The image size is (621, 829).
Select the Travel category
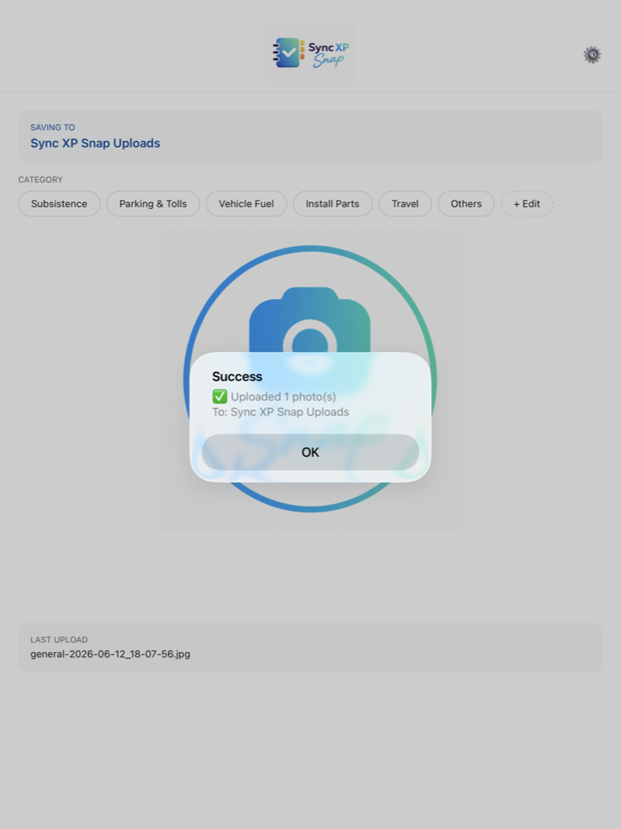click(x=405, y=204)
